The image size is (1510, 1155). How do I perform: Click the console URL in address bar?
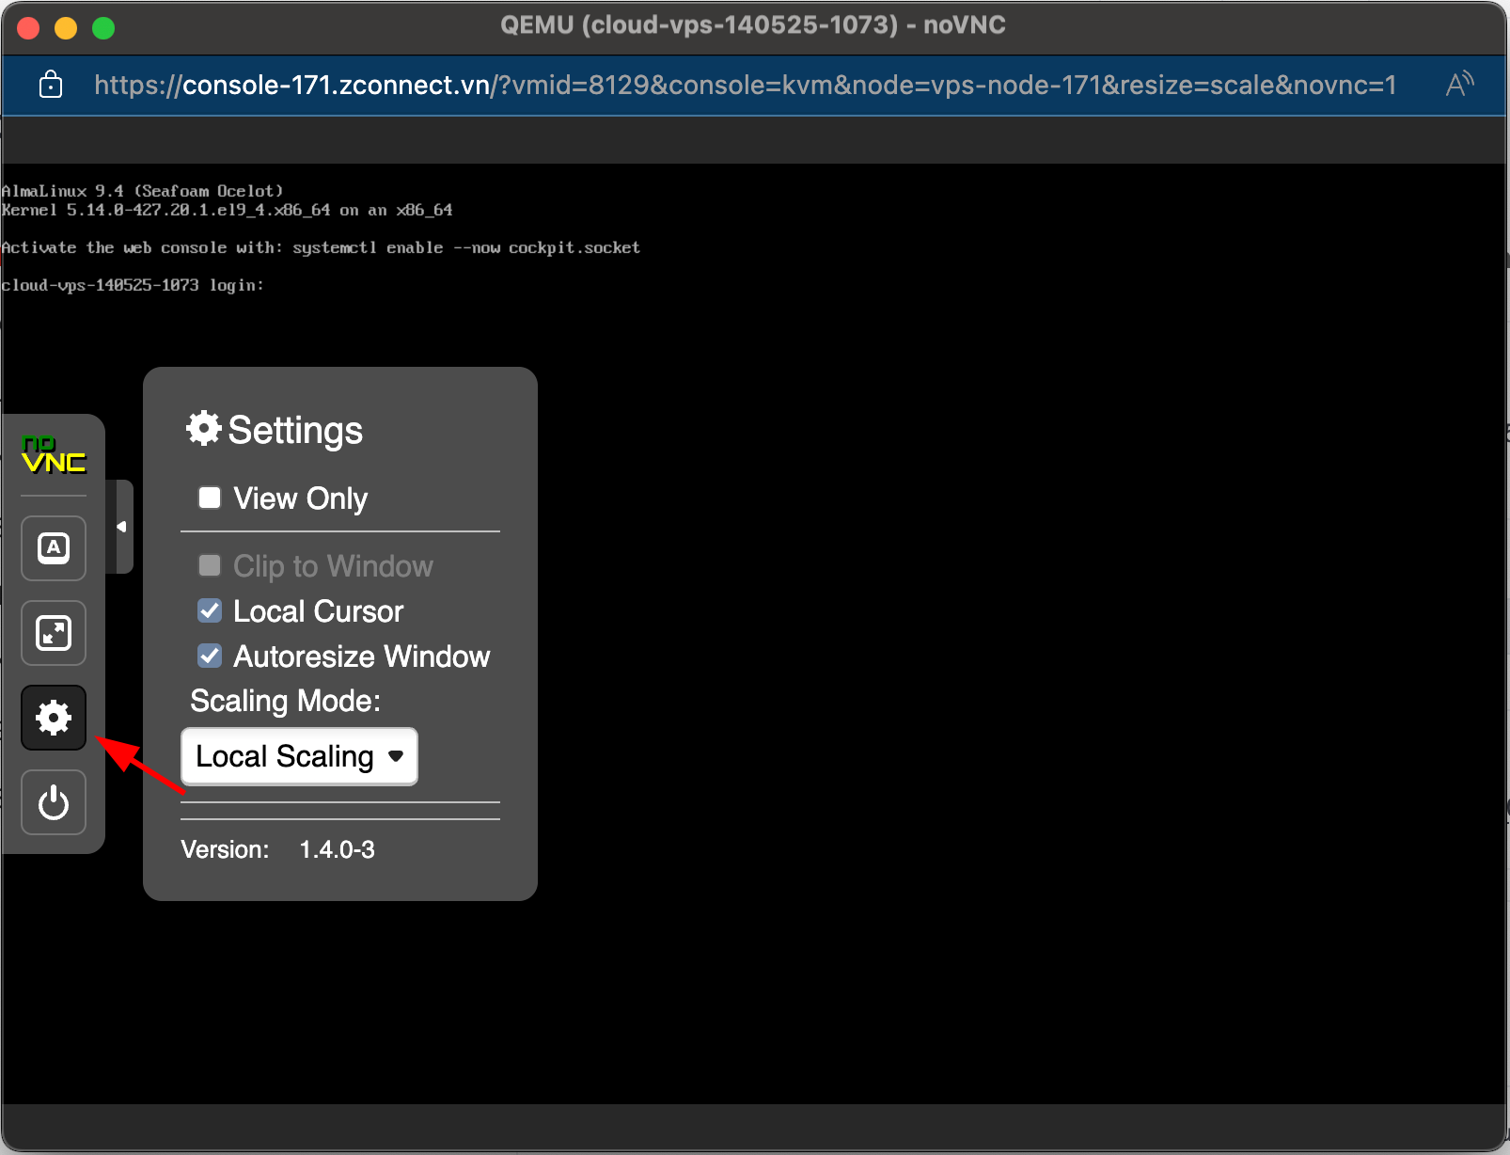pos(743,86)
